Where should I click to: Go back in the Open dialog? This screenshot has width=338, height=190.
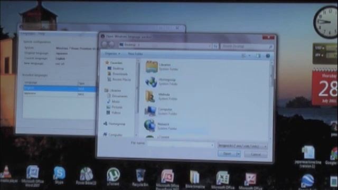coord(105,44)
